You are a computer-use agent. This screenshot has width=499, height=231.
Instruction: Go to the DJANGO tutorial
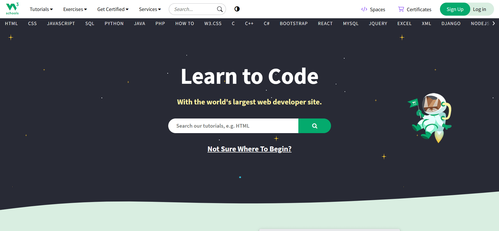(x=451, y=23)
